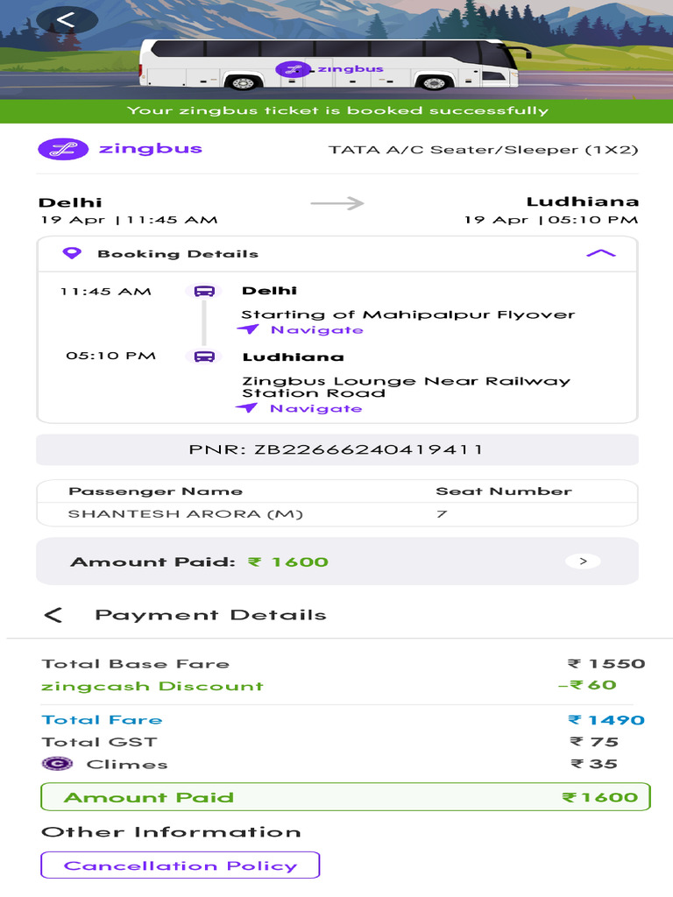Tap navigate arrow icon for Zingbus Lounge
The height and width of the screenshot is (897, 673).
point(248,408)
